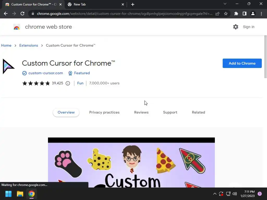
Task: Open the Fun category link
Action: point(80,83)
